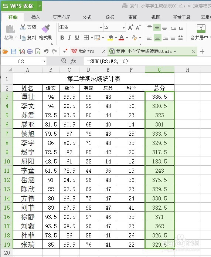
Task: Click the Print Preview icon
Action: 38,51
